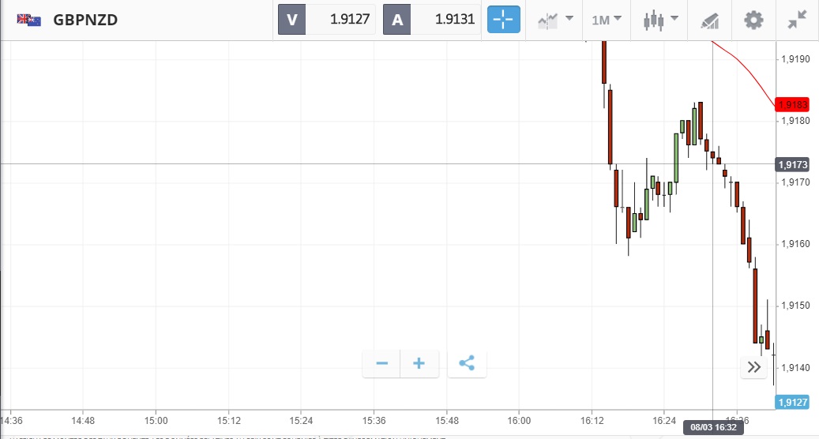Click the blue 1,9127 current price label
This screenshot has width=819, height=439.
[792, 403]
